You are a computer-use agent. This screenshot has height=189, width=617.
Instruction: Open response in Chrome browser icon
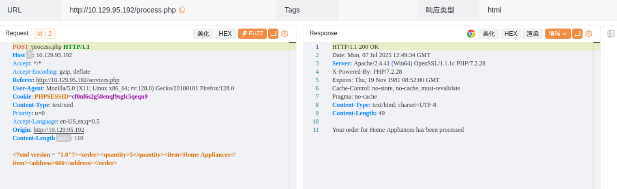[471, 34]
